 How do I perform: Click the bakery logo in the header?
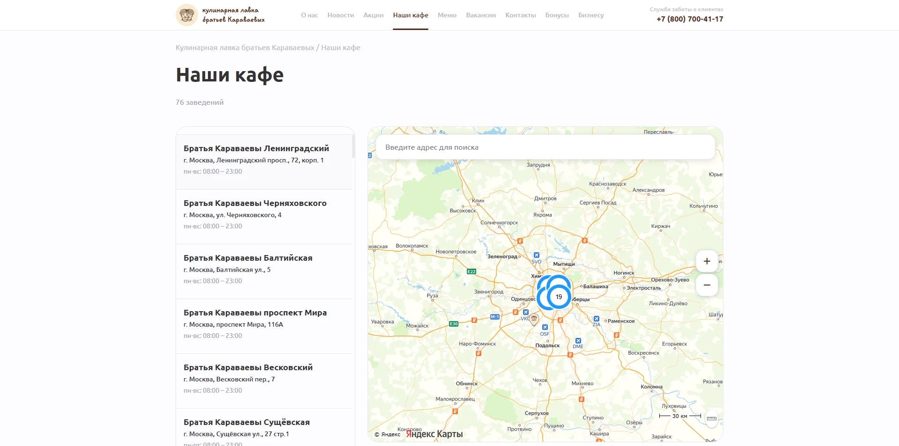click(187, 15)
